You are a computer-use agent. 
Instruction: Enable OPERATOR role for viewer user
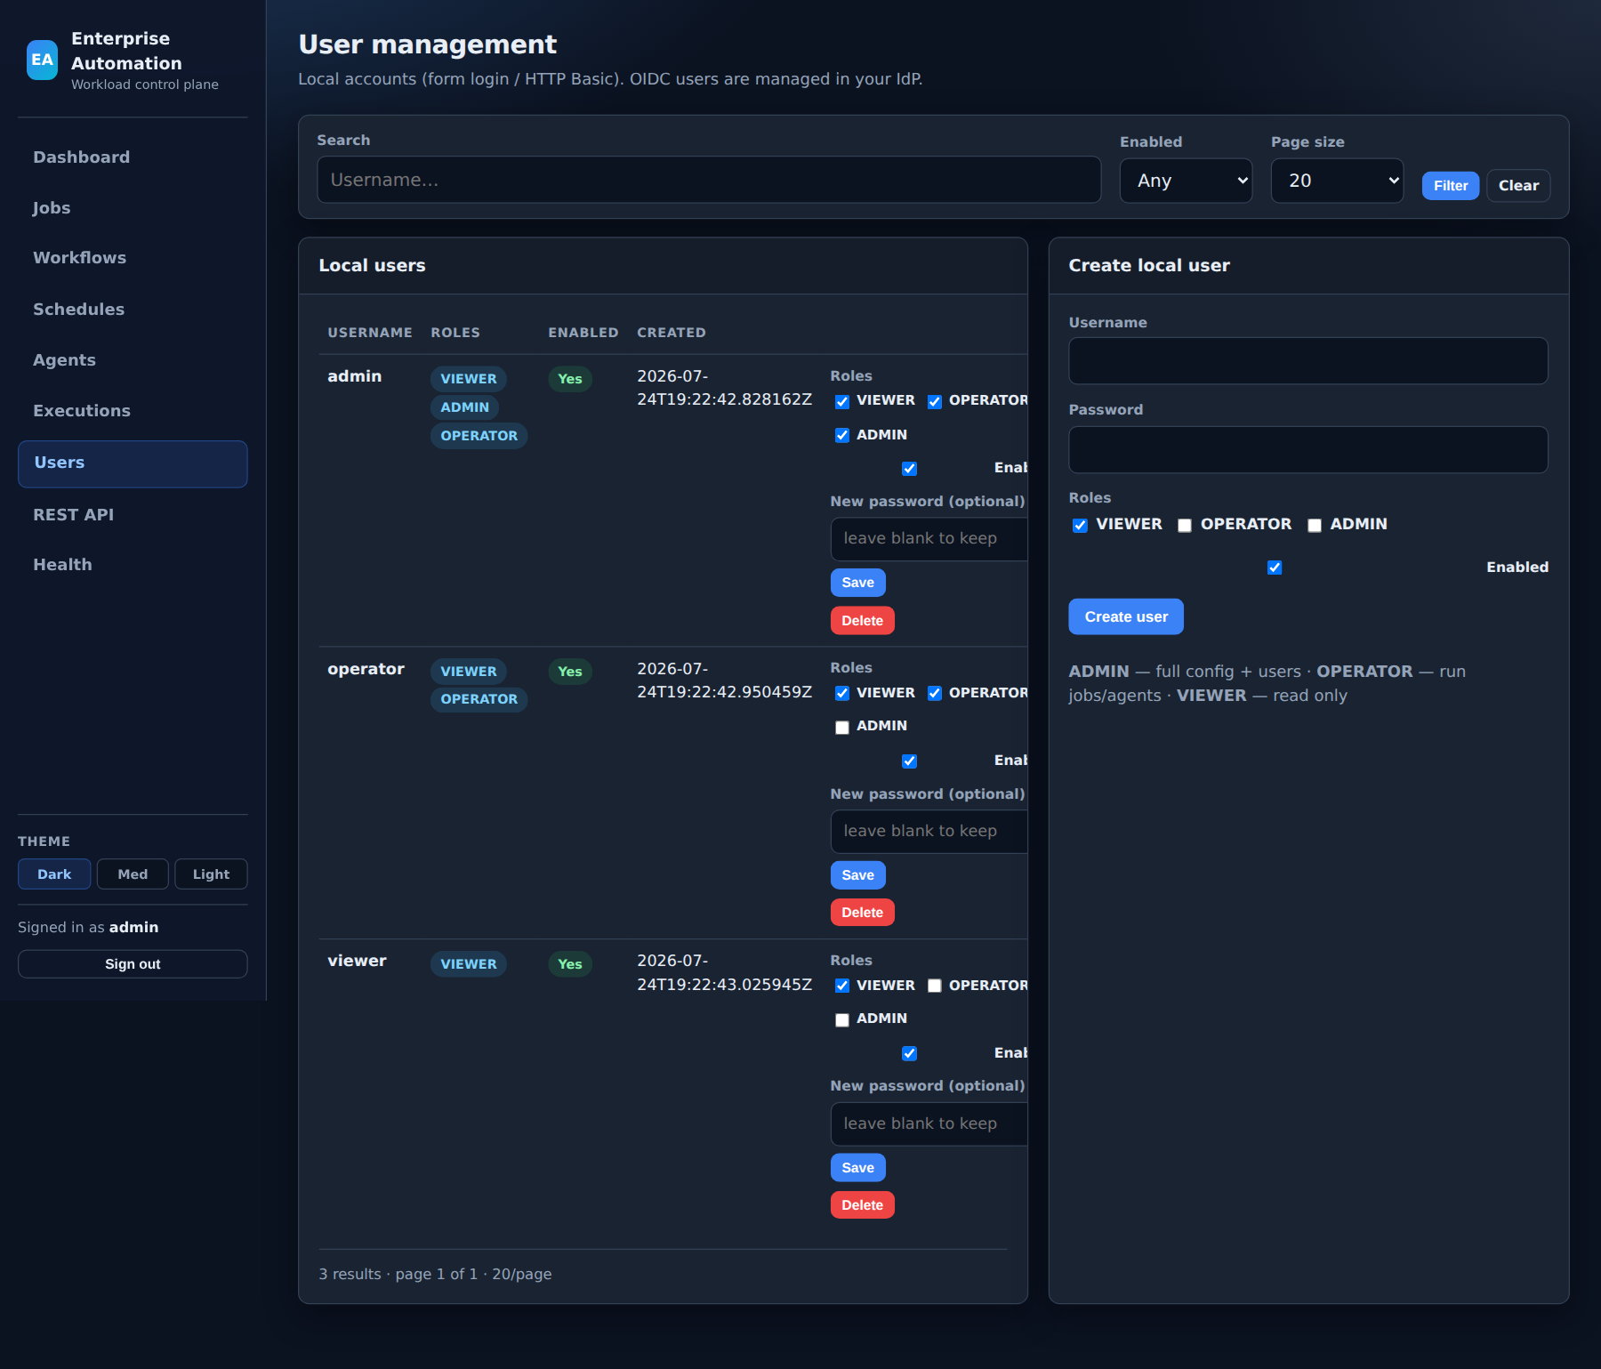(935, 986)
